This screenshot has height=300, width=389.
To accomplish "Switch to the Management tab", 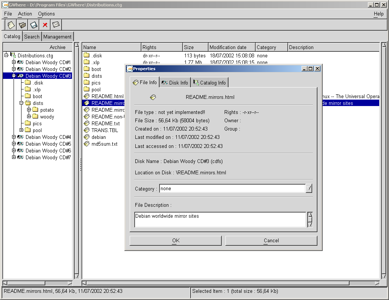I will click(x=57, y=37).
